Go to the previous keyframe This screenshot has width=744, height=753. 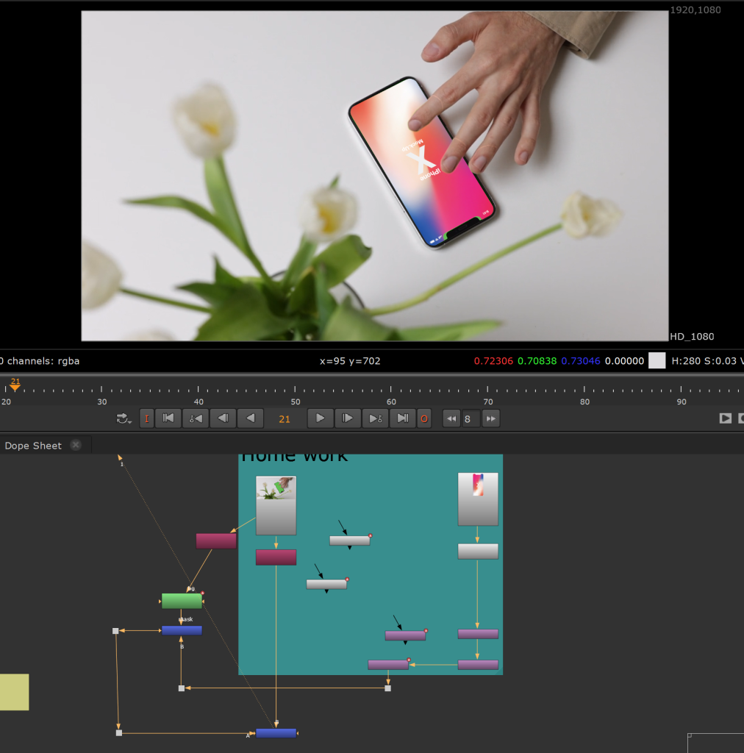point(196,418)
